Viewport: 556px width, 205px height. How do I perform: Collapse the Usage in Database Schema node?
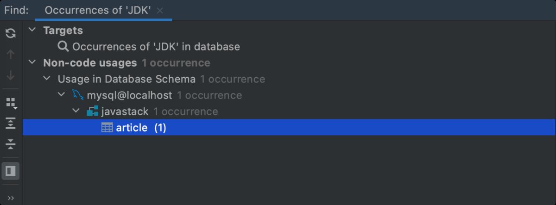tap(47, 79)
